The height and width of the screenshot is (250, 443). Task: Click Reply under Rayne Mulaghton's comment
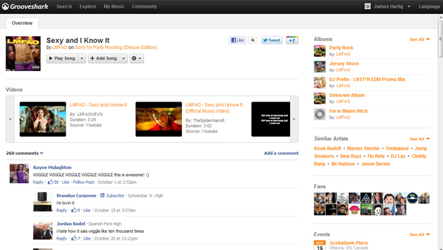[38, 182]
